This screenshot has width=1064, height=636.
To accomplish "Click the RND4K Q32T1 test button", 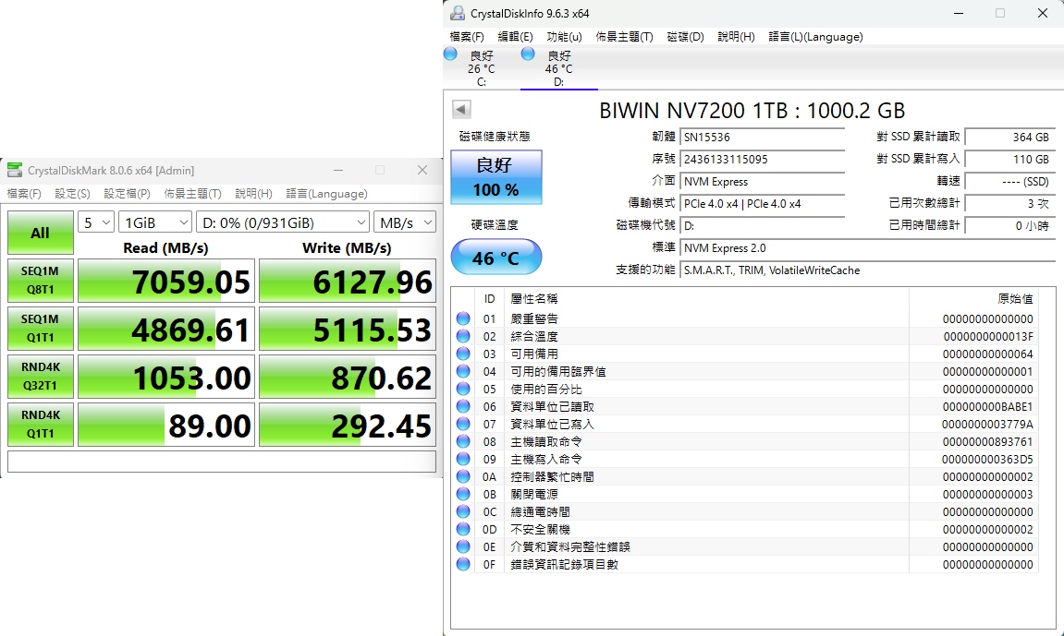I will 40,377.
